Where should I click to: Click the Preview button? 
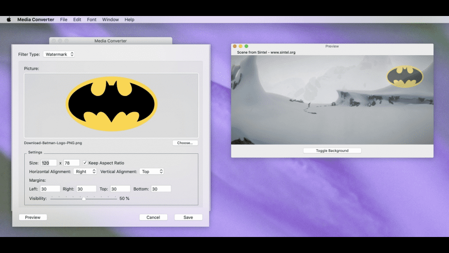[x=33, y=217]
